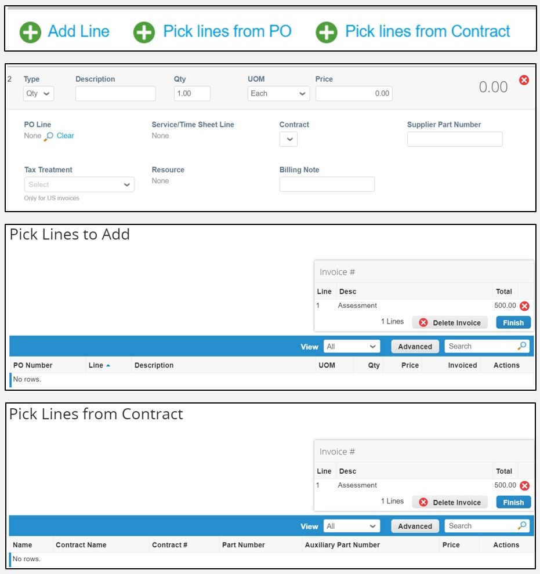Expand the UOM dropdown set to Each

[x=278, y=93]
